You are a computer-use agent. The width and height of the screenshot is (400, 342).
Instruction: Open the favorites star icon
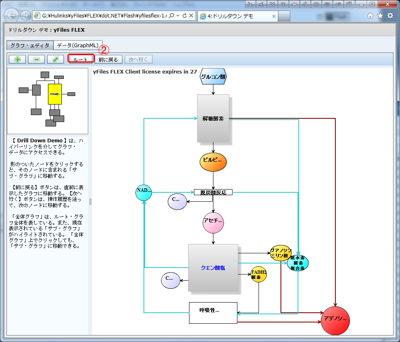(x=380, y=16)
